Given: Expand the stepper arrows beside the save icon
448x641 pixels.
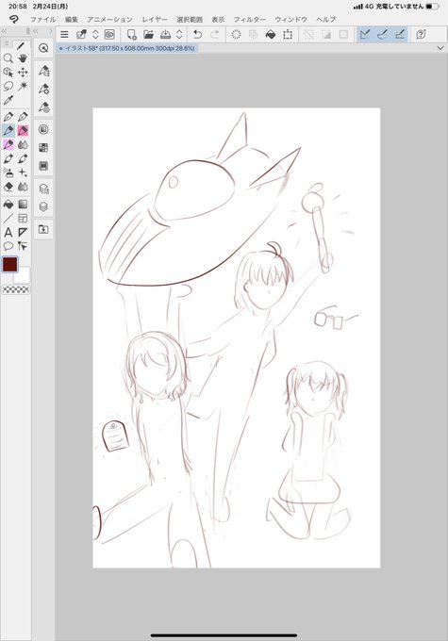Looking at the screenshot, I should pyautogui.click(x=179, y=34).
